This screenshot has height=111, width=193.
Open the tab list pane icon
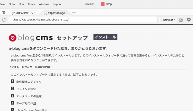coord(4,13)
